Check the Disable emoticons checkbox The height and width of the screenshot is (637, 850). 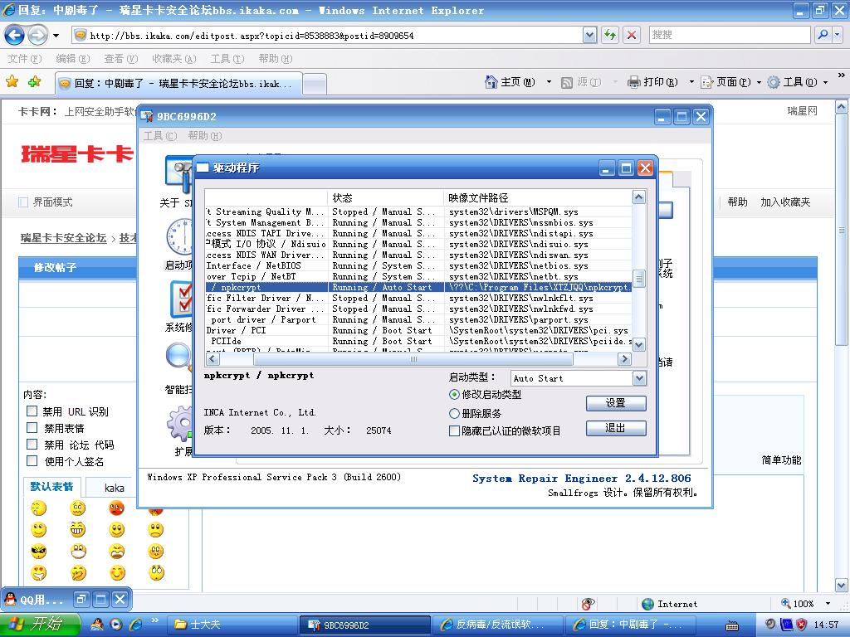click(32, 428)
